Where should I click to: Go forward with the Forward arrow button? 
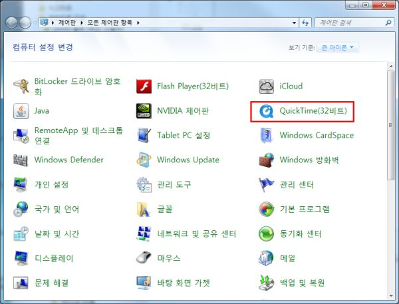[25, 23]
